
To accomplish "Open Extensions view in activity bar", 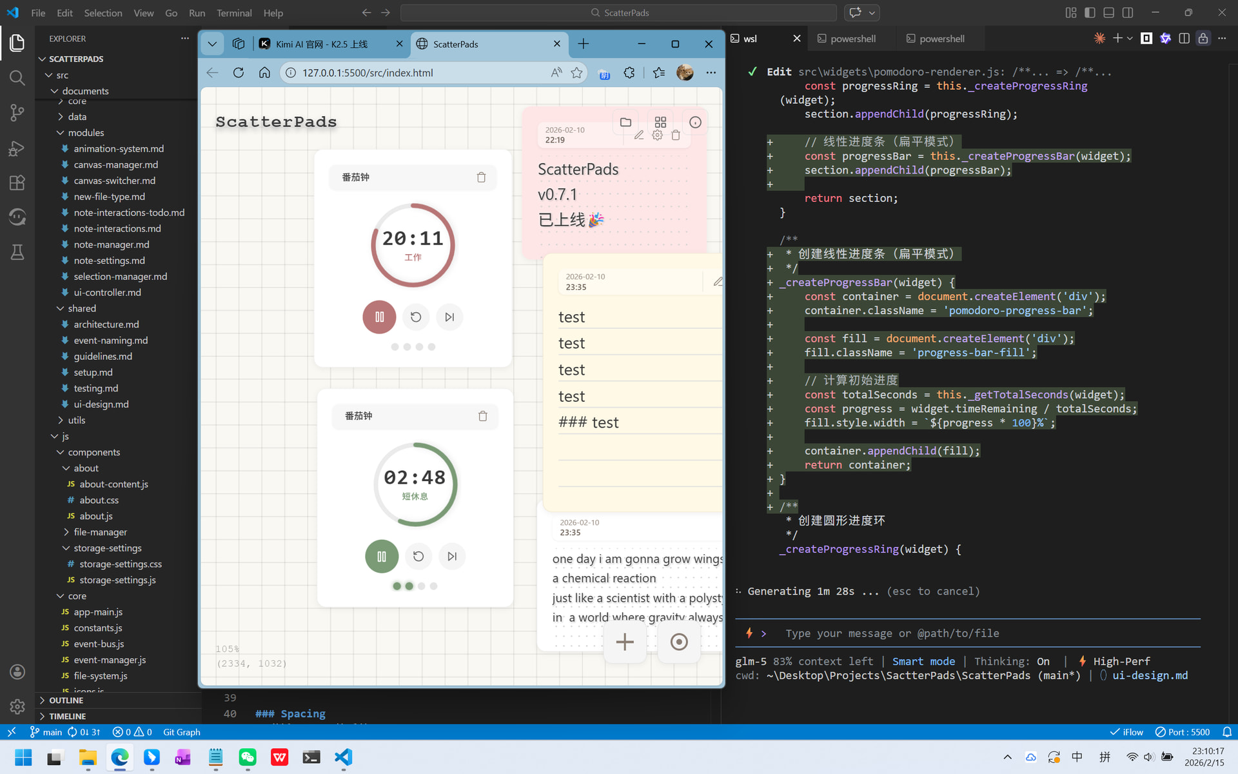I will click(x=17, y=183).
